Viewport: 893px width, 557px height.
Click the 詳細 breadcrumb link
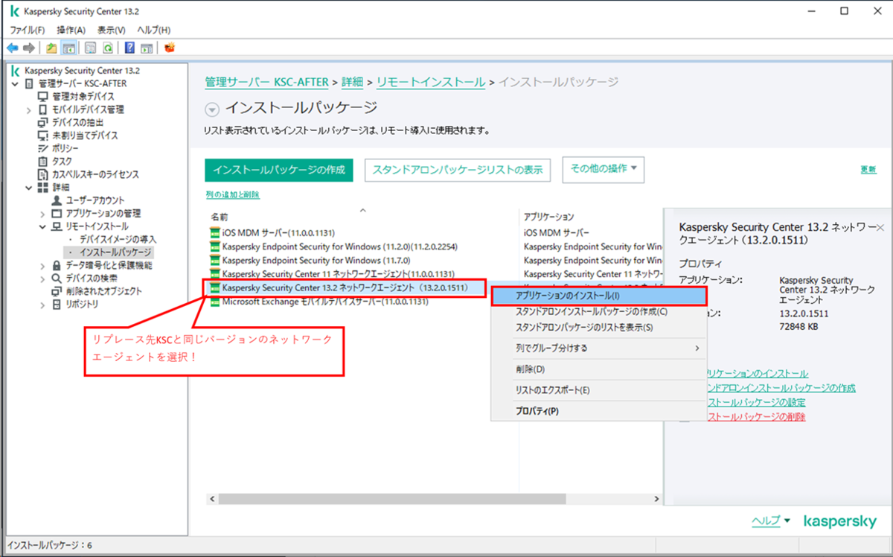click(353, 81)
